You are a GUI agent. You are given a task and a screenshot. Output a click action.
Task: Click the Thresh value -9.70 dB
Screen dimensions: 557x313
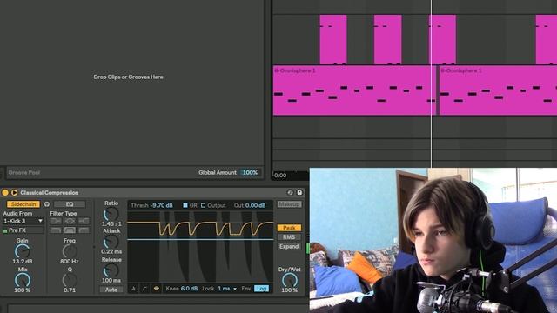tap(161, 205)
